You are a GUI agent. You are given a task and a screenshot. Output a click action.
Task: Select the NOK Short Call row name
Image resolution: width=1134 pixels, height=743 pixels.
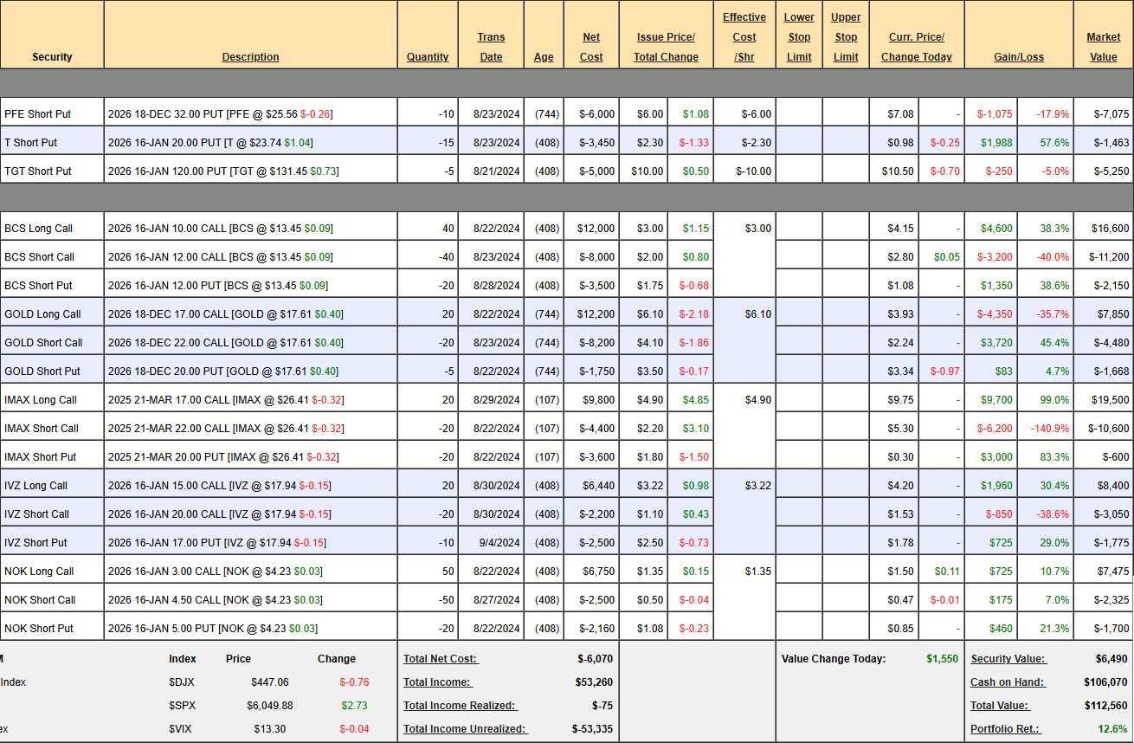coord(40,600)
